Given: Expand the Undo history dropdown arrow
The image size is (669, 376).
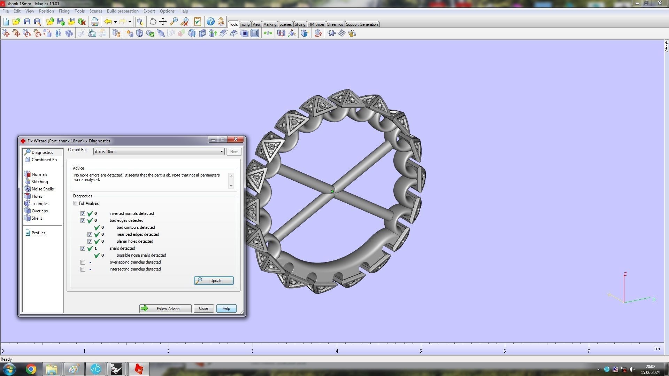Looking at the screenshot, I should 115,22.
